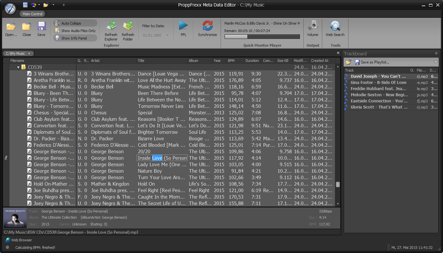443x253 pixels.
Task: Click the Save floppy disk icon
Action: point(41,27)
